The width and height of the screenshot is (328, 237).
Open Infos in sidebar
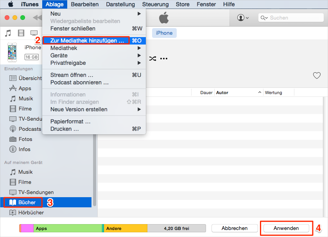(x=20, y=149)
